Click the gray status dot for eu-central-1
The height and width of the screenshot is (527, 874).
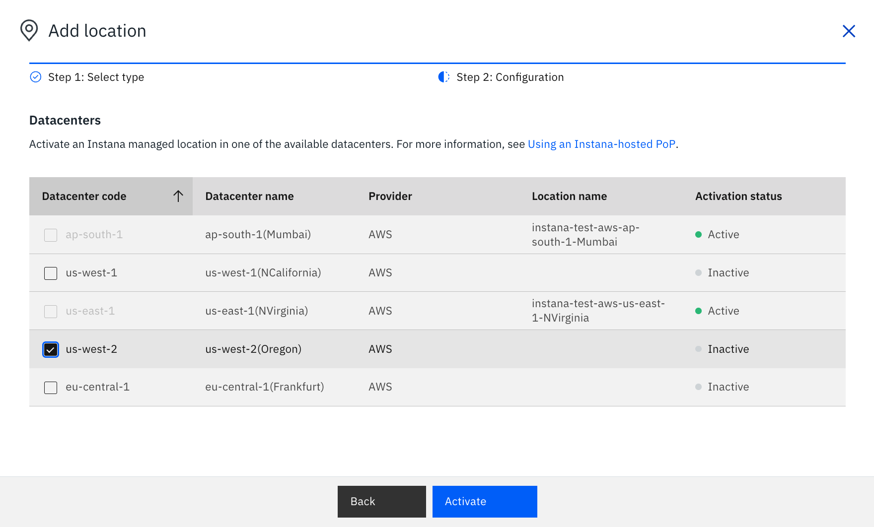(x=698, y=387)
